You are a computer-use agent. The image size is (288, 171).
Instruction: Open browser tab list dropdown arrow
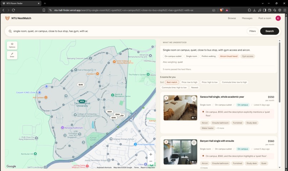263,3
